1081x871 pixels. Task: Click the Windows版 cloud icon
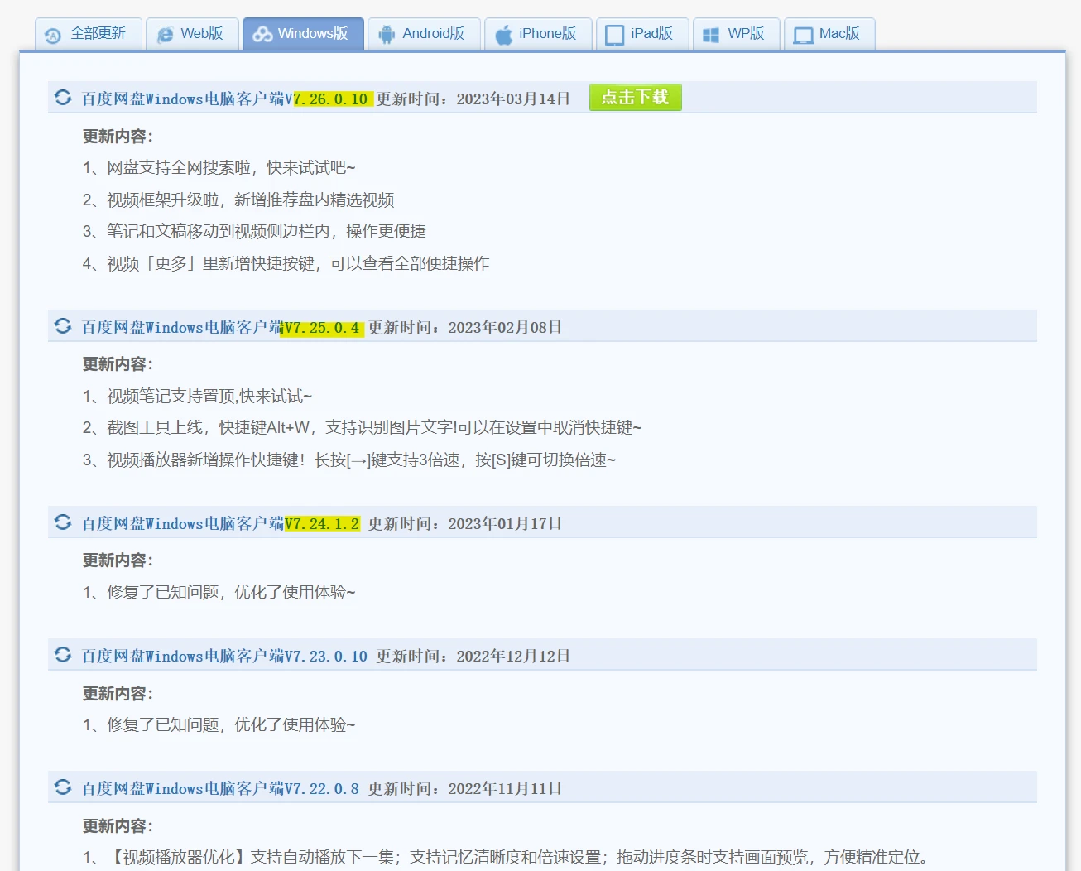(x=262, y=34)
